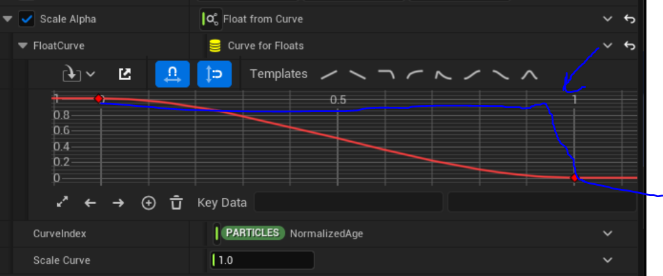Open Float from Curve dropdown chevron
Image resolution: width=663 pixels, height=276 pixels.
pyautogui.click(x=607, y=19)
